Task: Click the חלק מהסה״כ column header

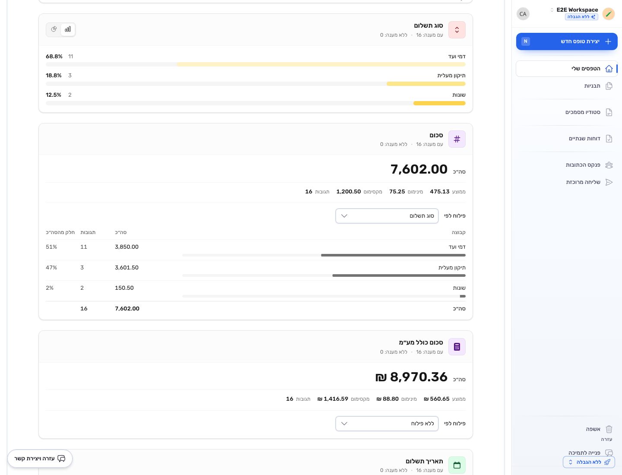Action: click(60, 232)
